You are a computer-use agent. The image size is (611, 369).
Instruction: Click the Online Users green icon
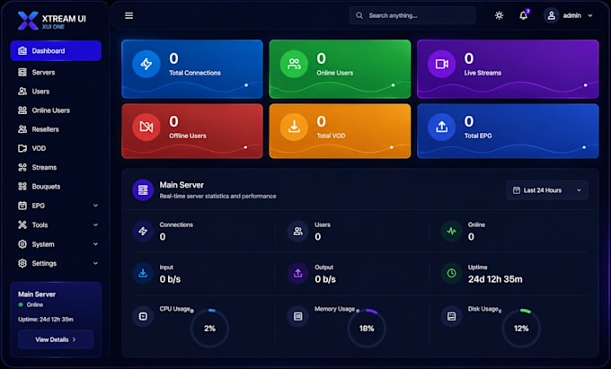[x=294, y=64]
